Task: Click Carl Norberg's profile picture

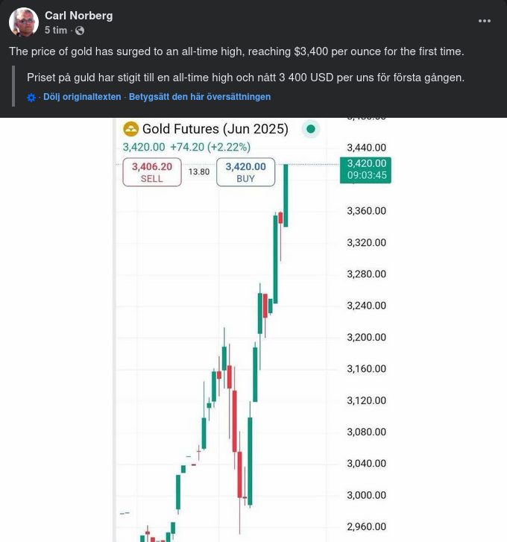Action: 24,22
